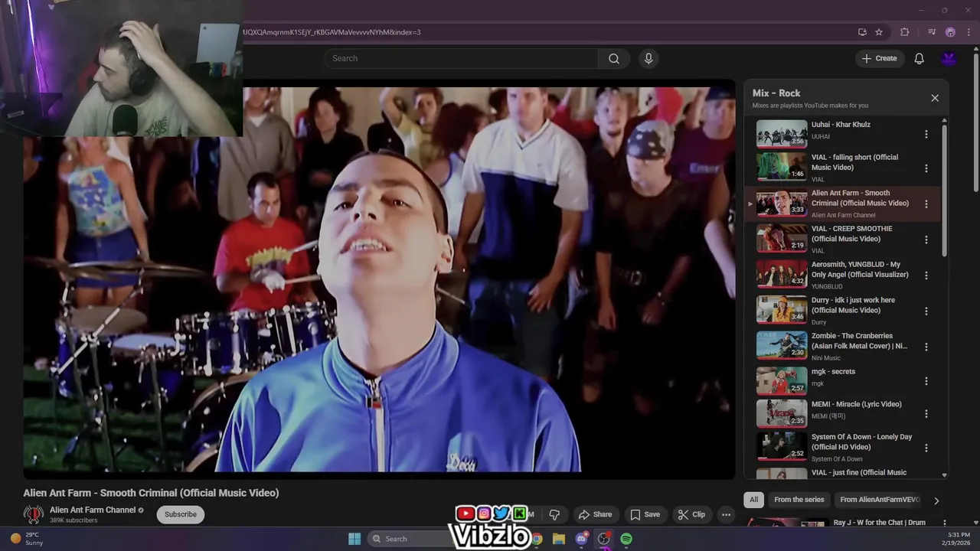This screenshot has width=980, height=551.
Task: Play System Of A Down - Lonely Day thumbnail
Action: click(782, 447)
